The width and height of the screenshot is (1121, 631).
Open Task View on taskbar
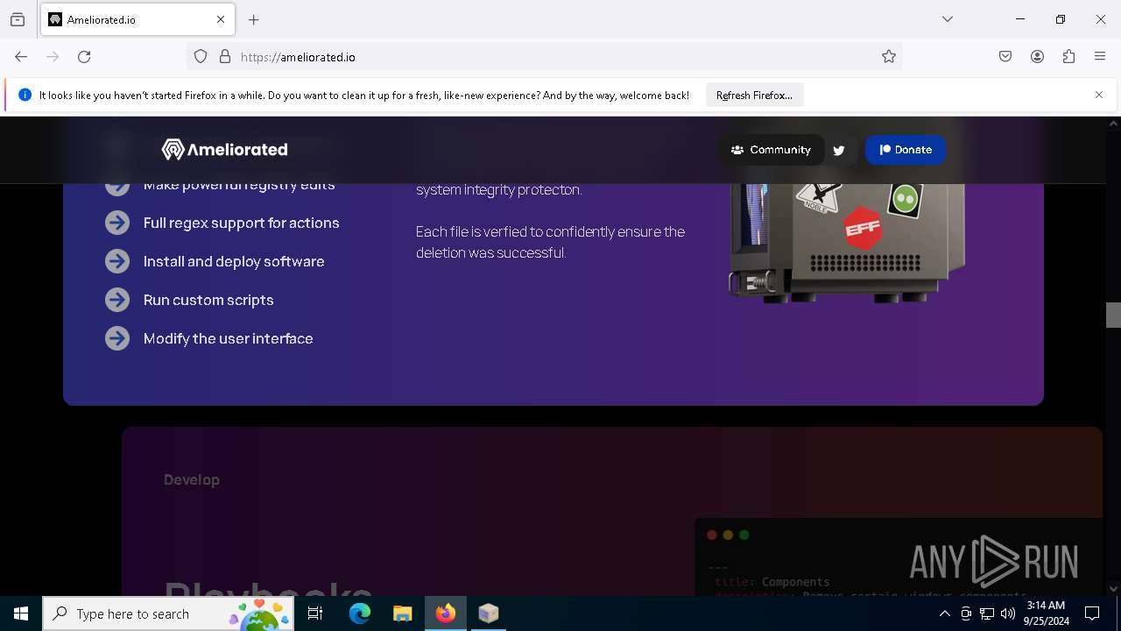[316, 613]
